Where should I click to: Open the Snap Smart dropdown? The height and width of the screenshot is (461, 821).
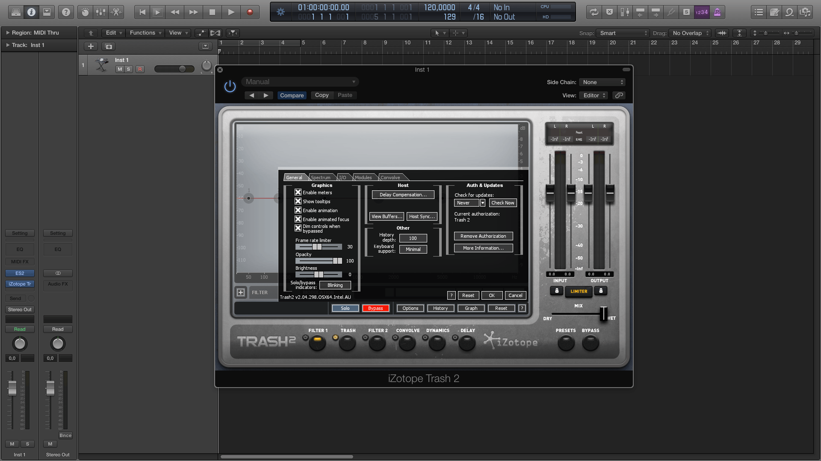(x=623, y=33)
